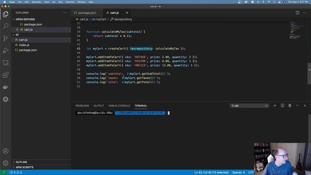This screenshot has height=175, width=311.
Task: Open the Selection menu
Action: pyautogui.click(x=36, y=2)
